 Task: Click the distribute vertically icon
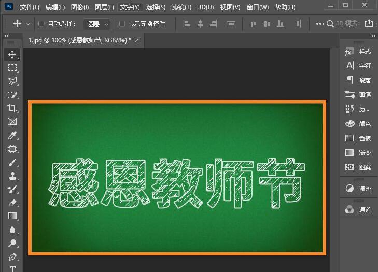coord(231,24)
